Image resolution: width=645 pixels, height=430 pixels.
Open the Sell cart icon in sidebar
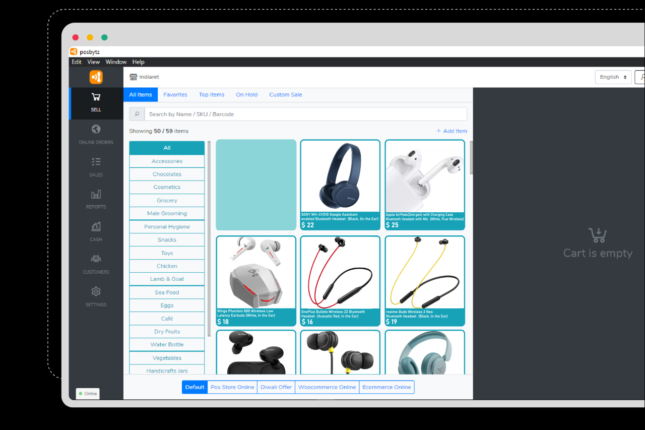coord(96,97)
